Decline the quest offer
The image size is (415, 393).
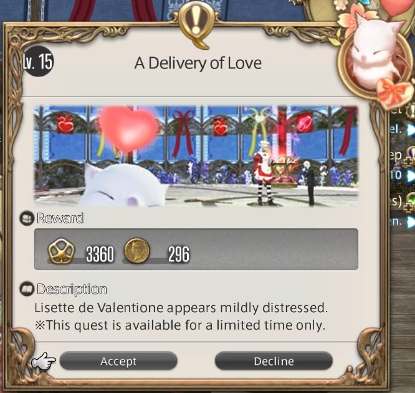tap(274, 361)
